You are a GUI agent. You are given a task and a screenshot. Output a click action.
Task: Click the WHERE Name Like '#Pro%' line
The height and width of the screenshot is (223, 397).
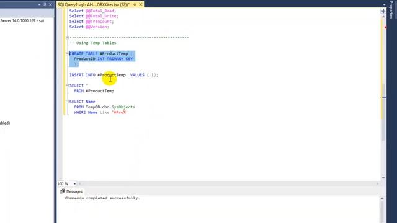tap(100, 113)
